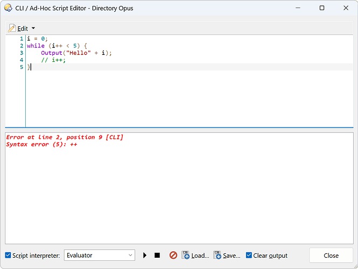Click the red Syntax error message
Viewport: 358px width, 269px height.
point(41,144)
